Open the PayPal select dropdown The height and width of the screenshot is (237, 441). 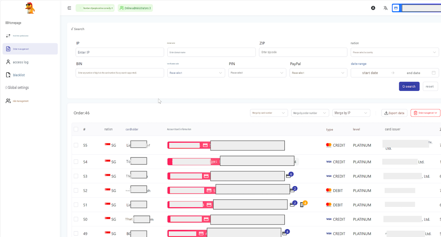click(x=319, y=73)
